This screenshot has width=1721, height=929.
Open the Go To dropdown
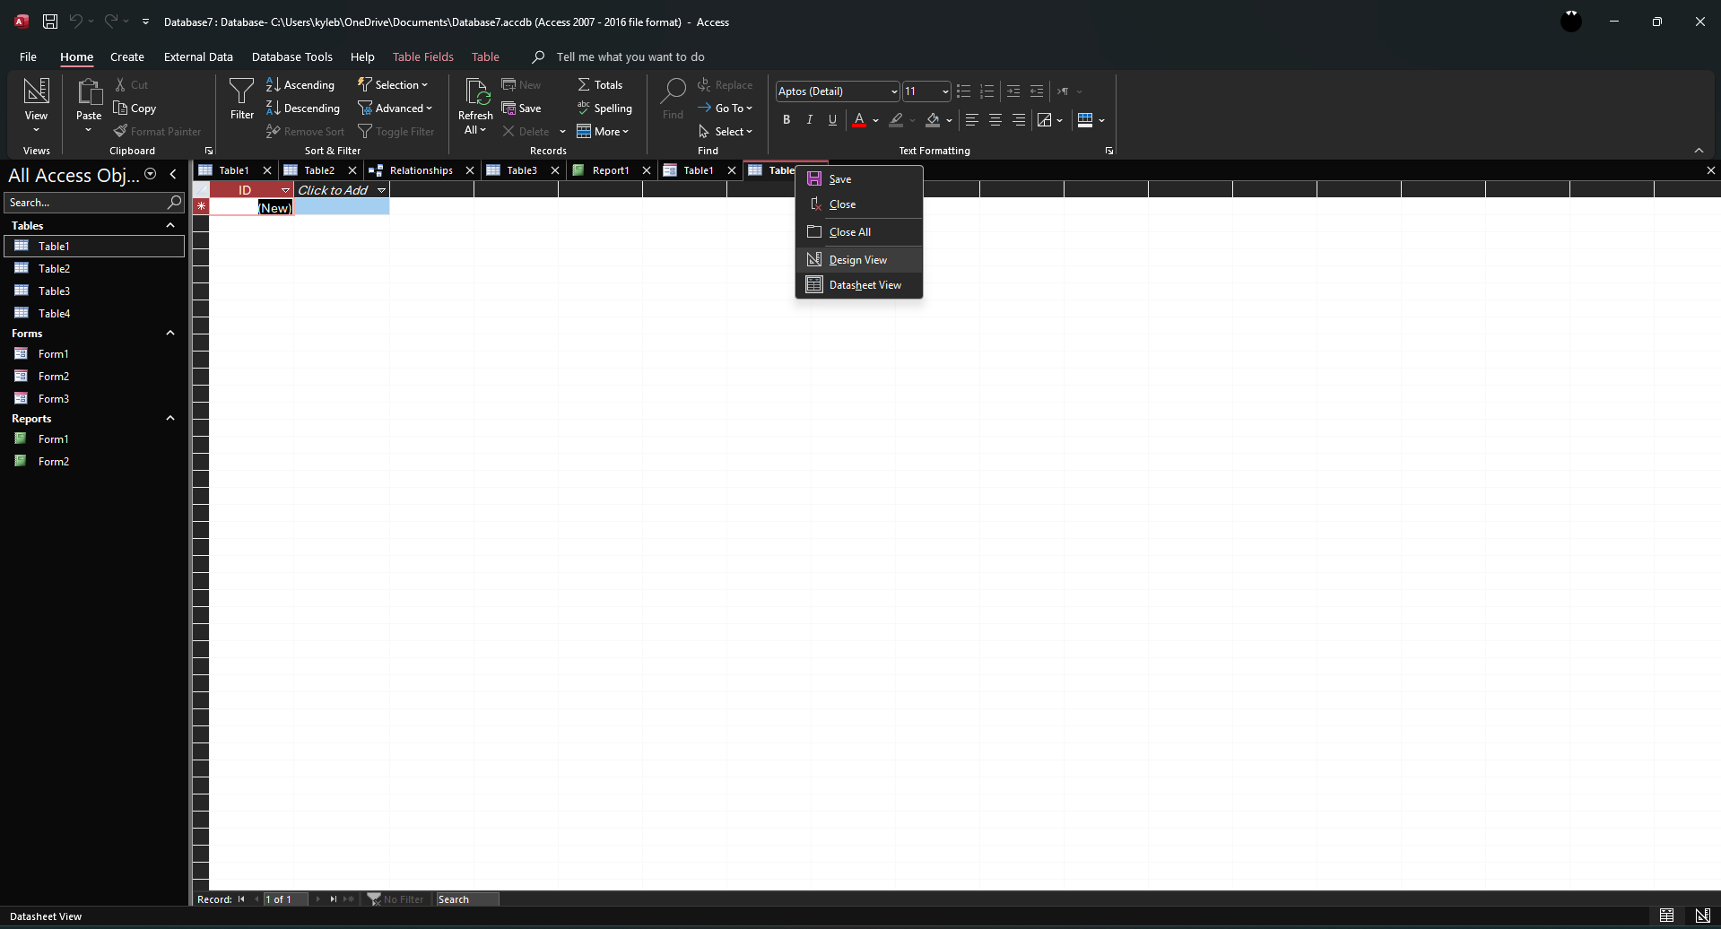pos(726,109)
